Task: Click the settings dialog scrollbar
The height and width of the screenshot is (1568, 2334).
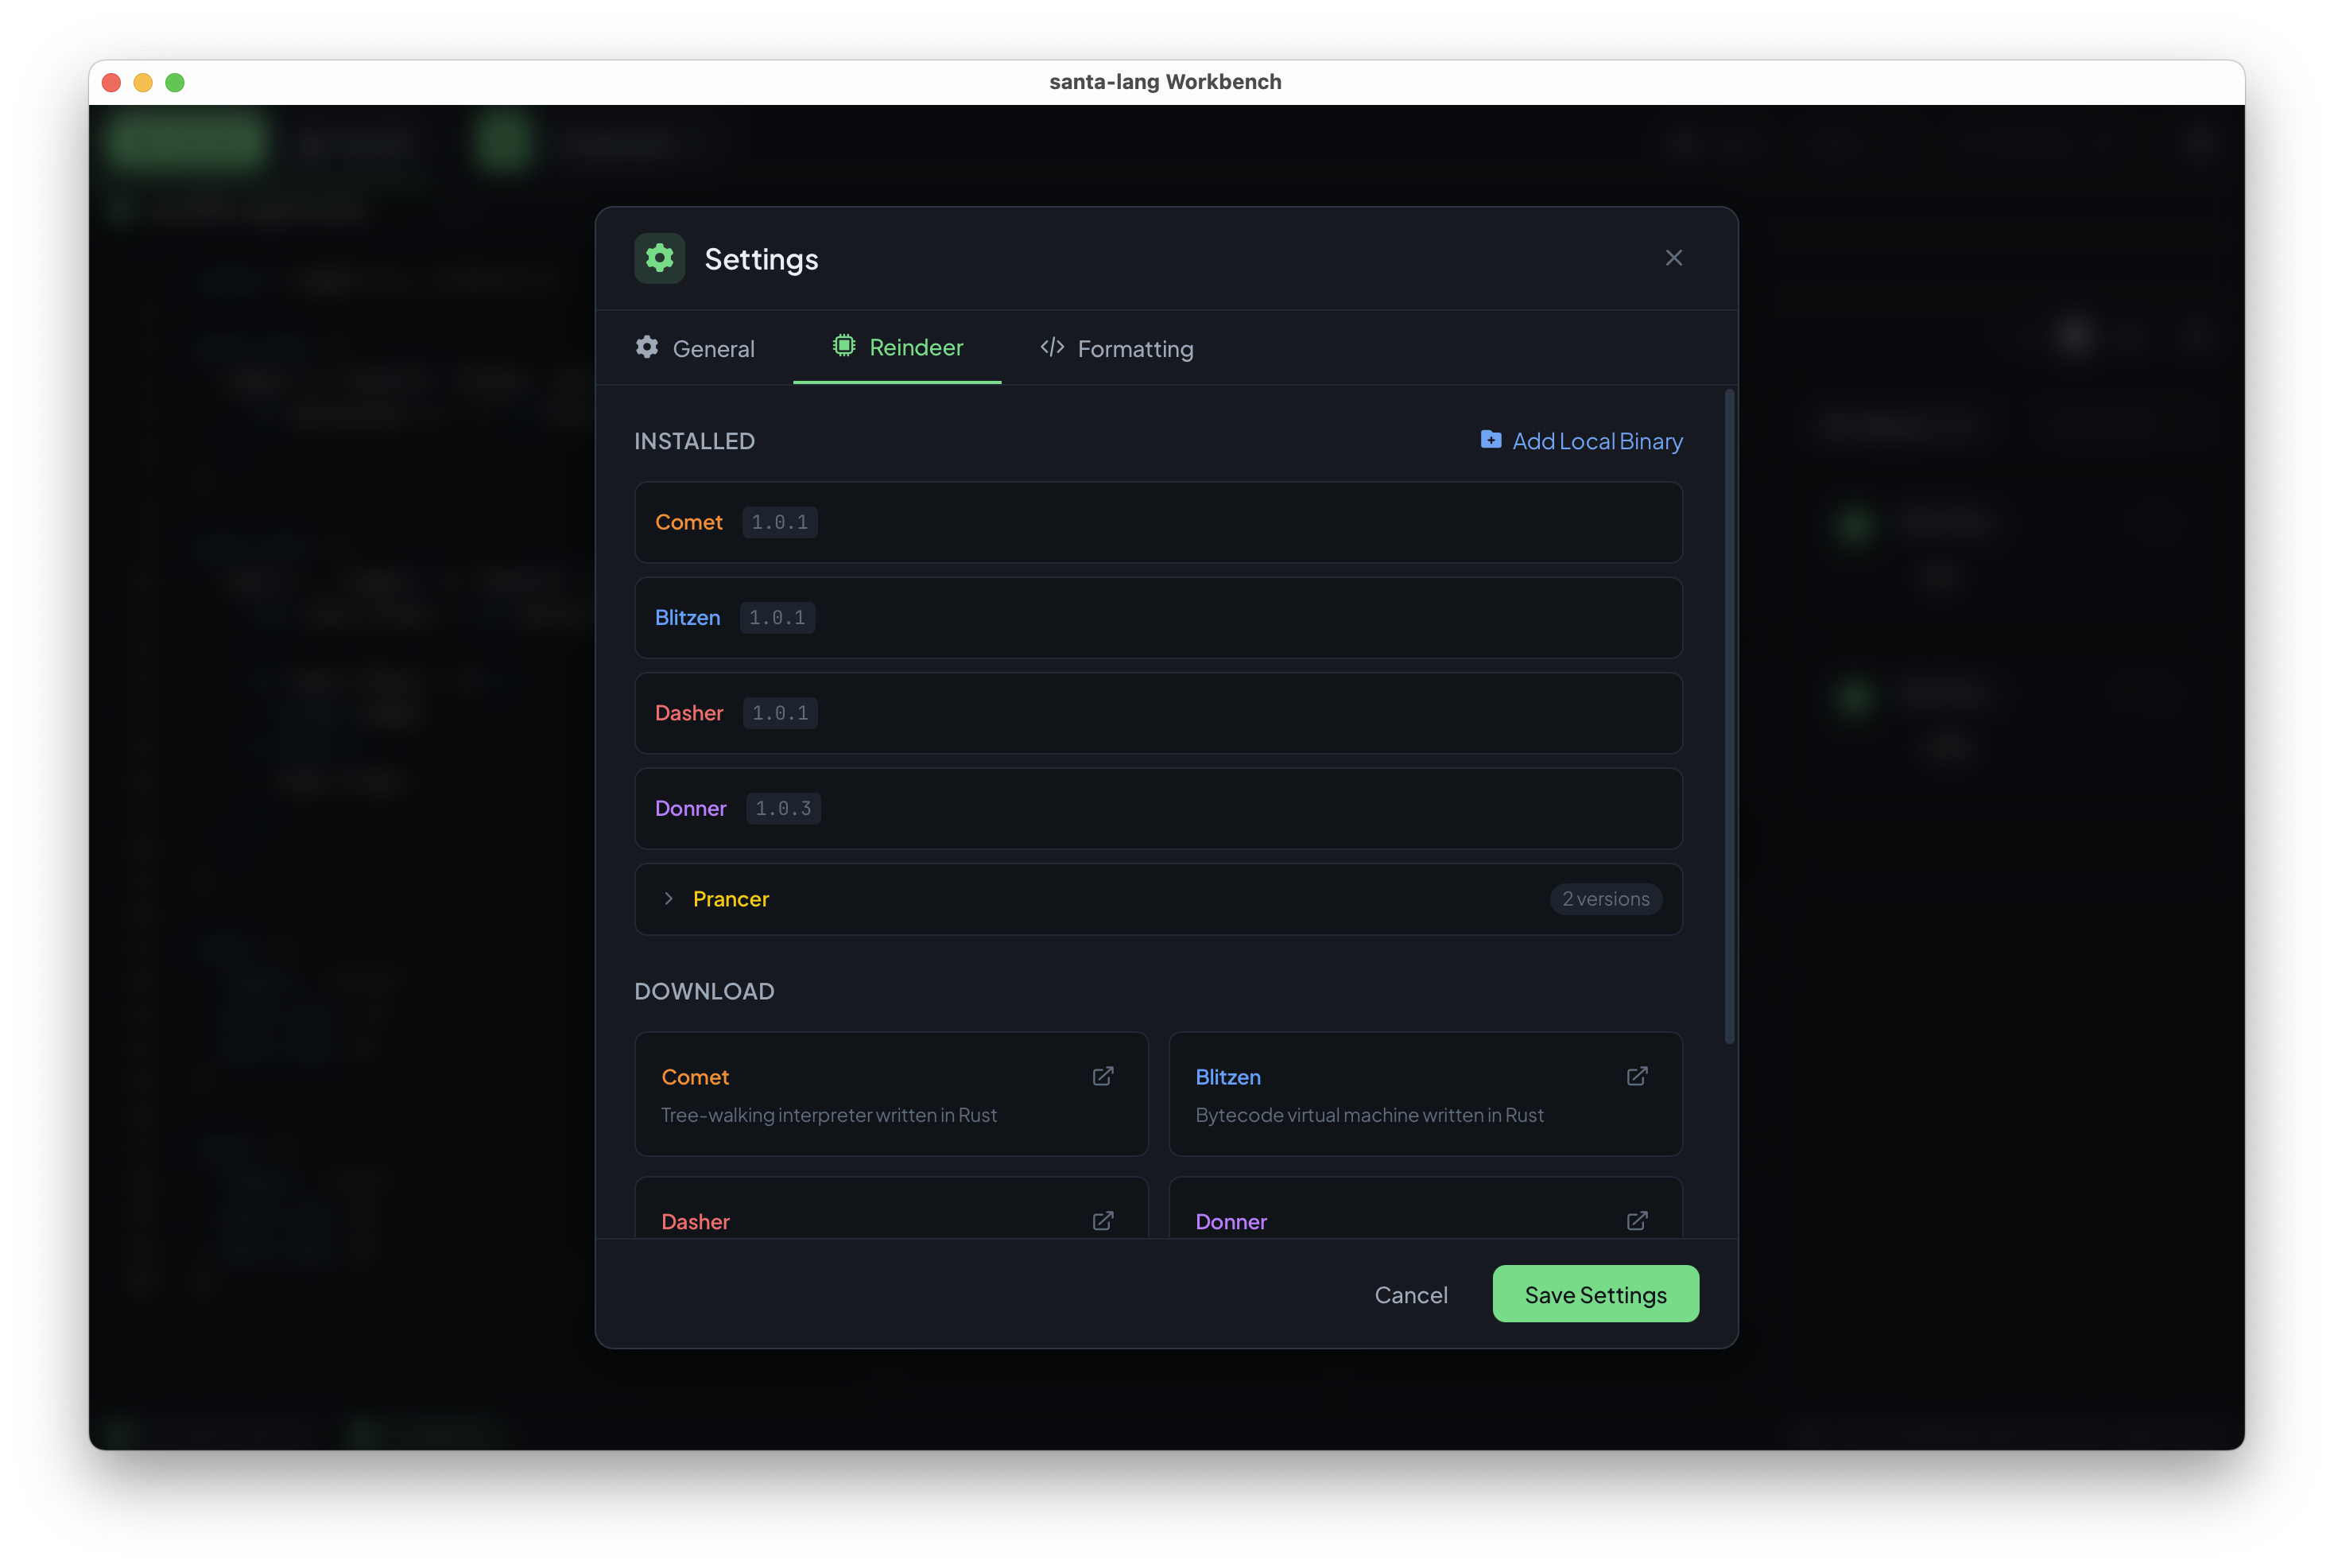Action: [1728, 716]
